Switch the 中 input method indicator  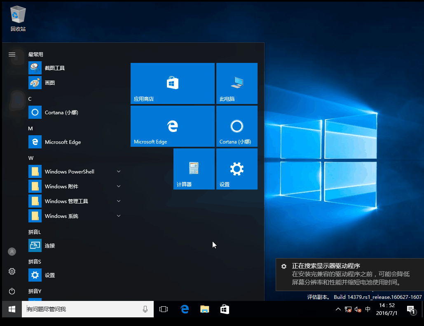coord(368,309)
